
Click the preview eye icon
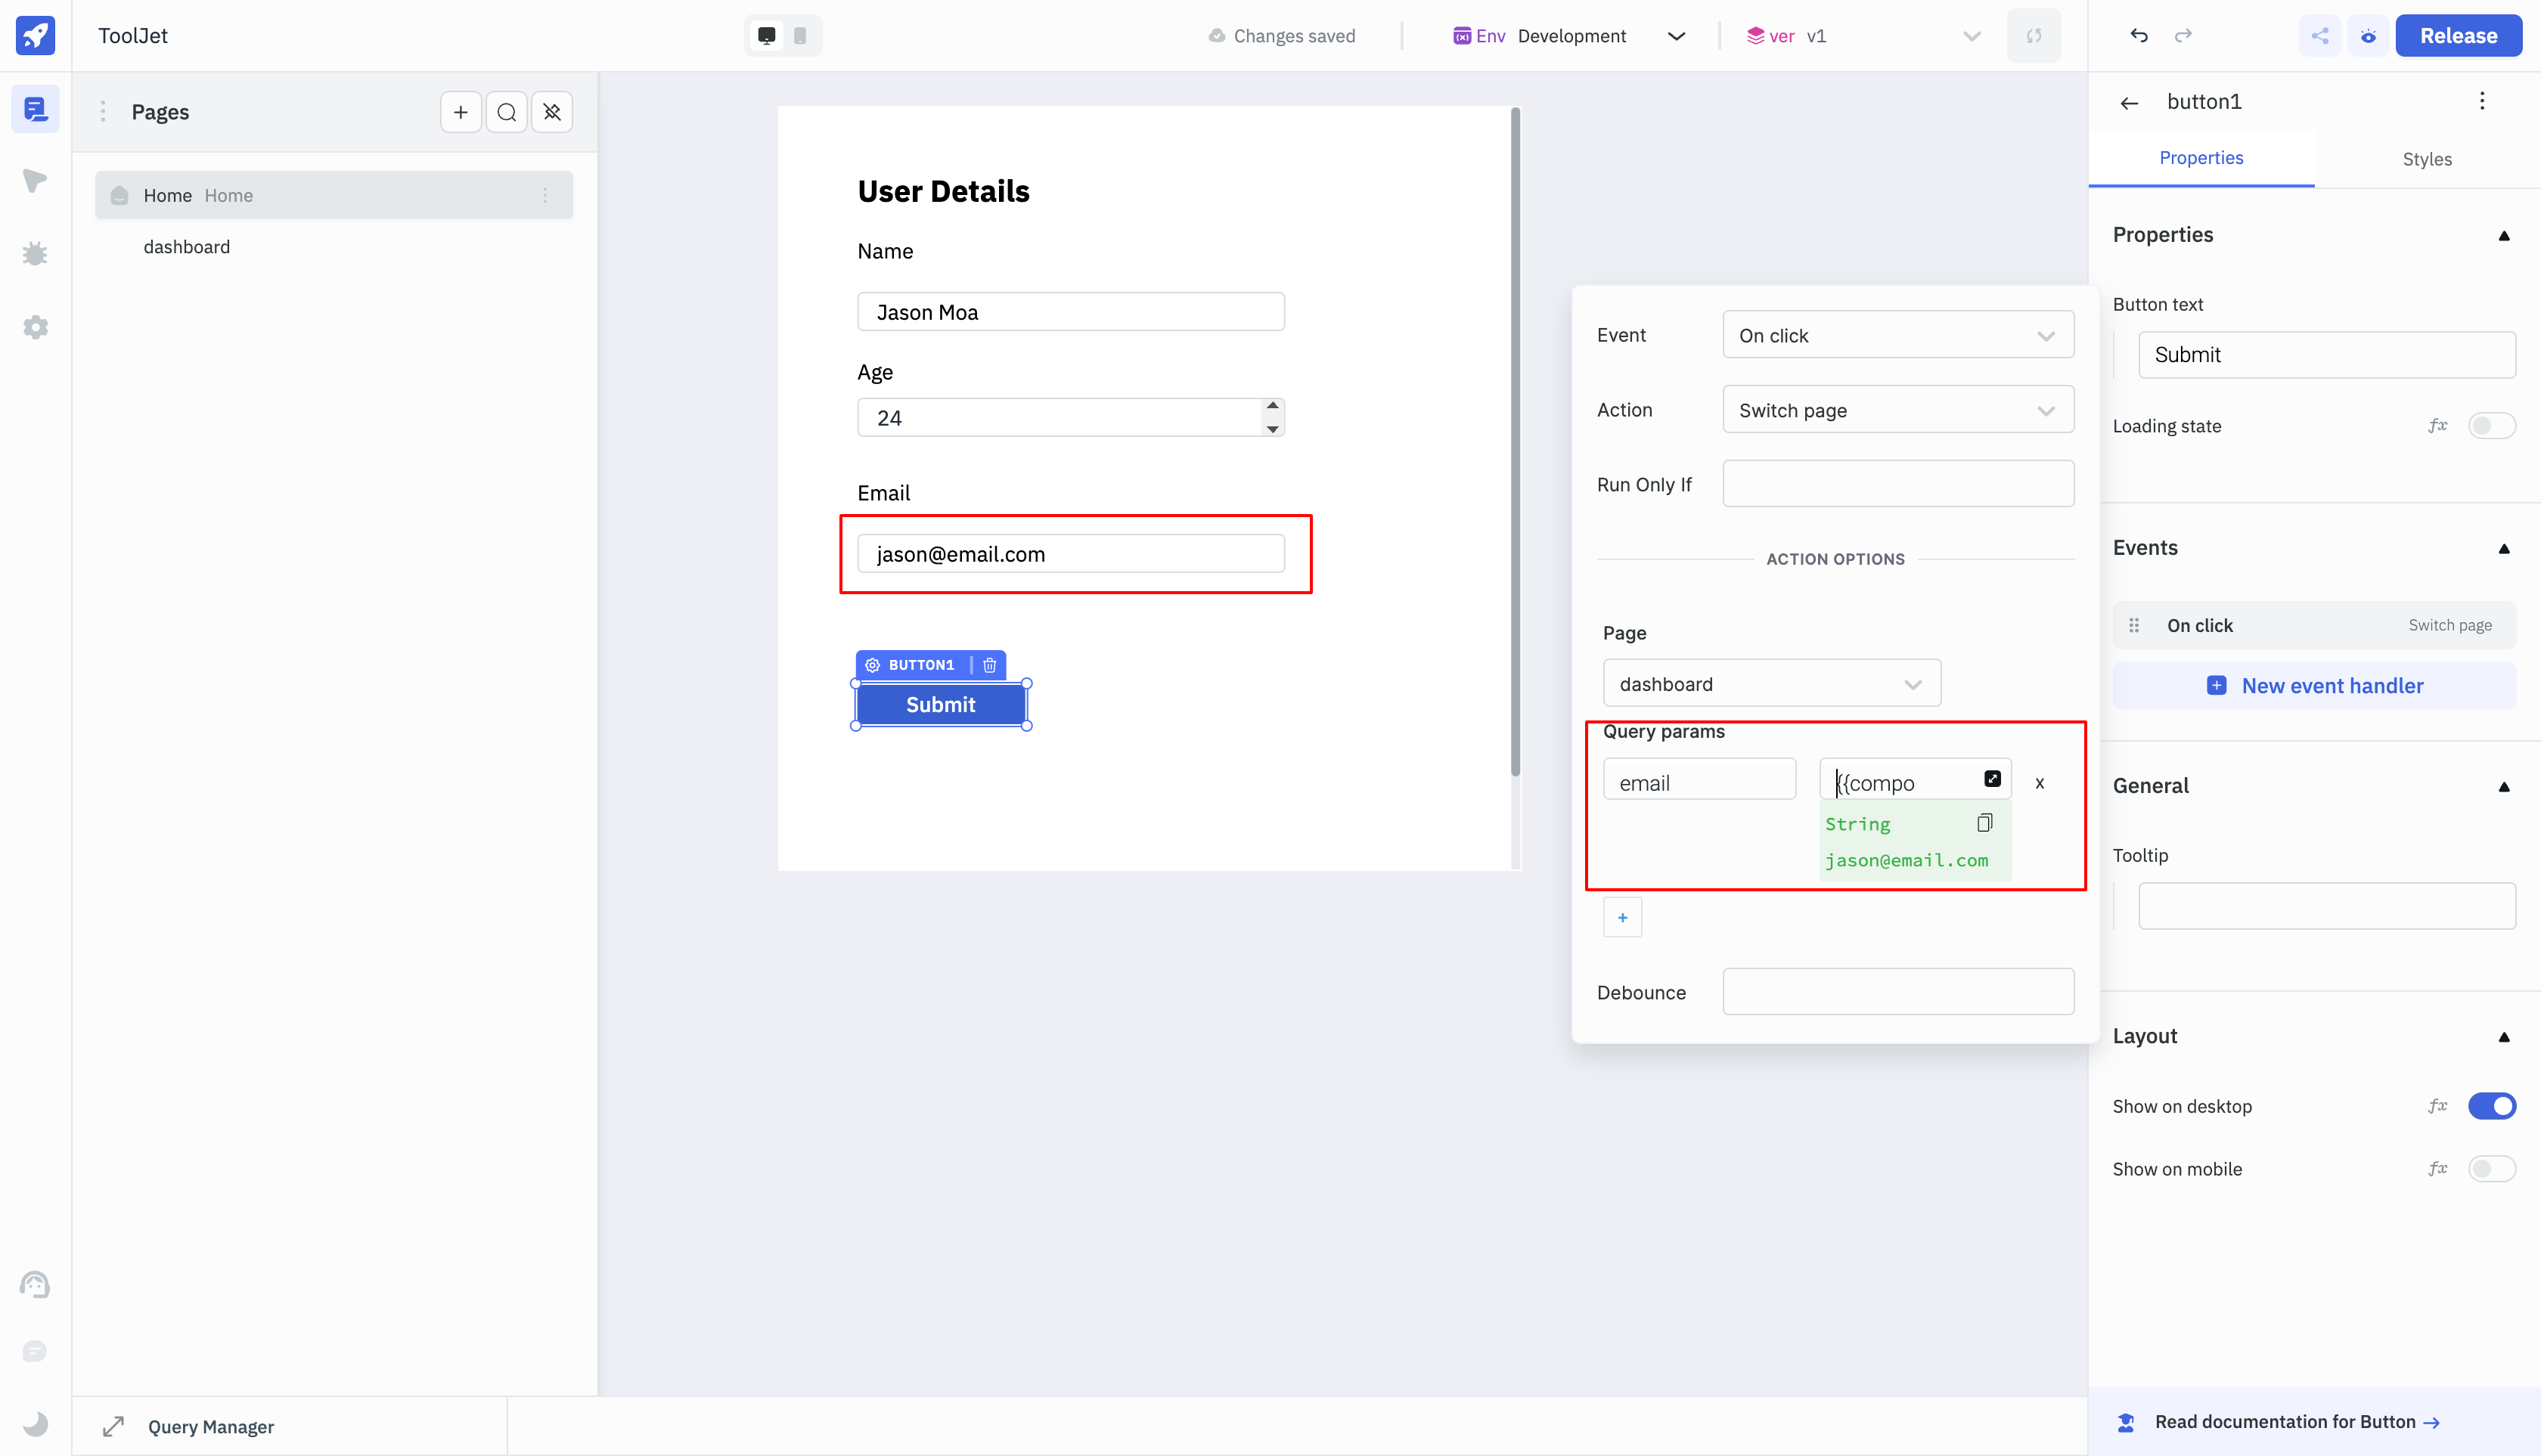click(2368, 36)
